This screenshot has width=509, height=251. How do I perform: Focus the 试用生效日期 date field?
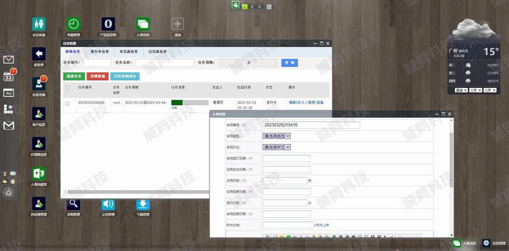287,170
